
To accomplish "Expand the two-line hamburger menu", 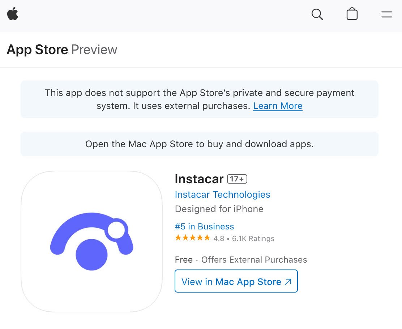I will pyautogui.click(x=386, y=14).
